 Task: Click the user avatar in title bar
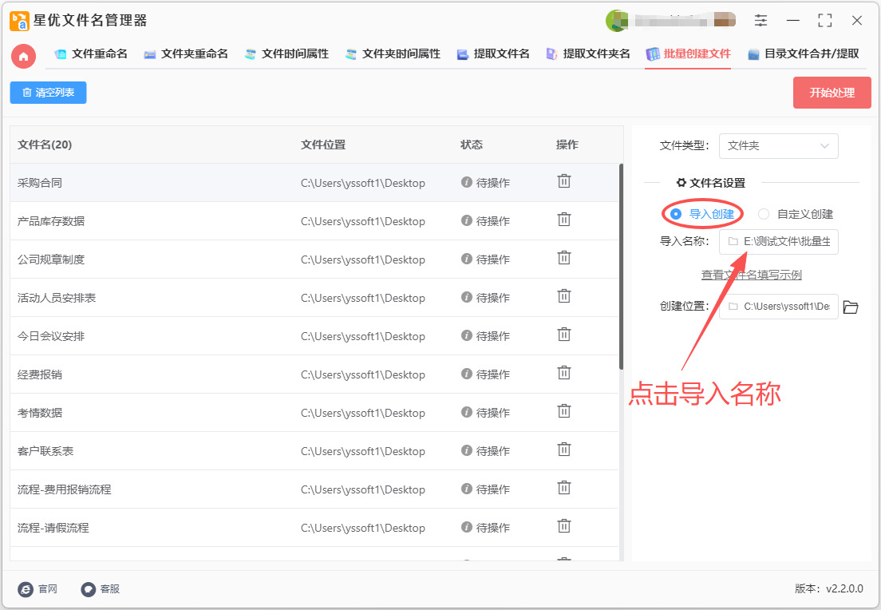coord(616,21)
